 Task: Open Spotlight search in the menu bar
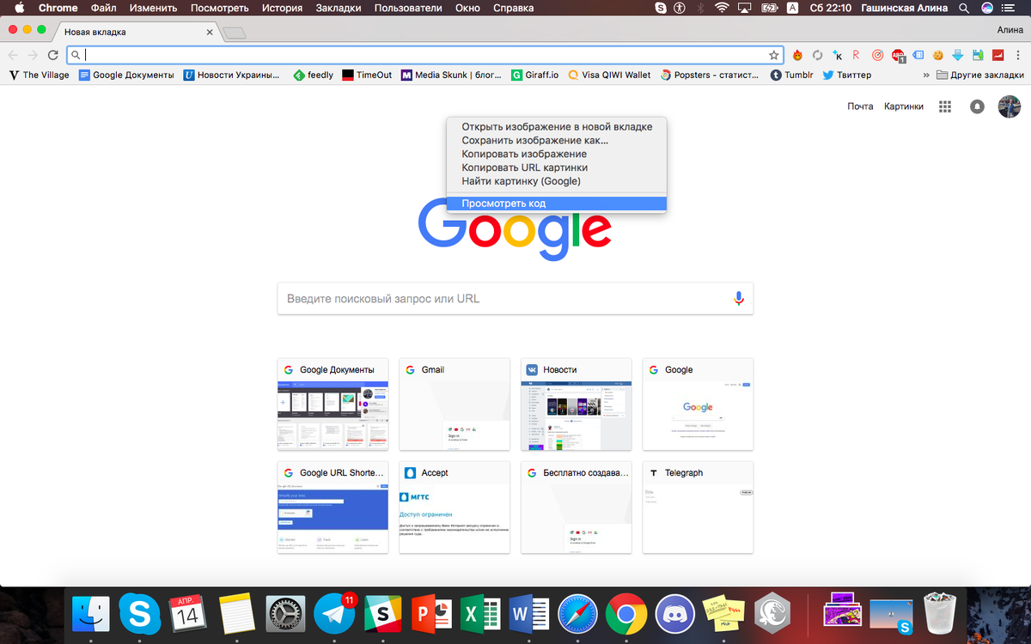[x=965, y=8]
